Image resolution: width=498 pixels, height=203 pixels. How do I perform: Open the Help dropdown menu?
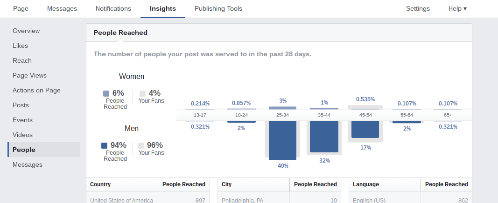pos(457,8)
